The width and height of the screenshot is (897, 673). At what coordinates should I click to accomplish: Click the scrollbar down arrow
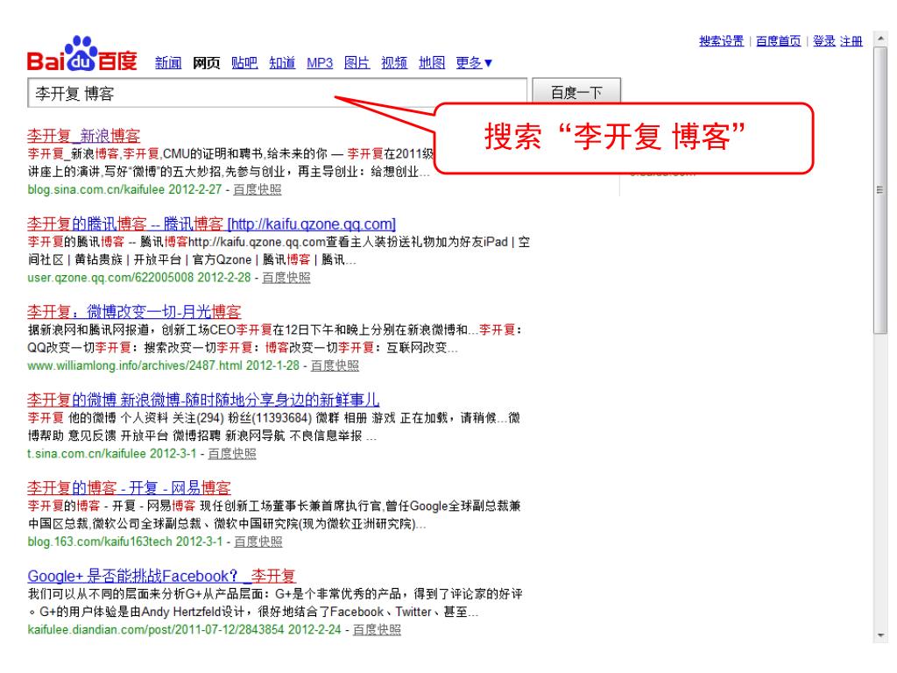(x=879, y=635)
